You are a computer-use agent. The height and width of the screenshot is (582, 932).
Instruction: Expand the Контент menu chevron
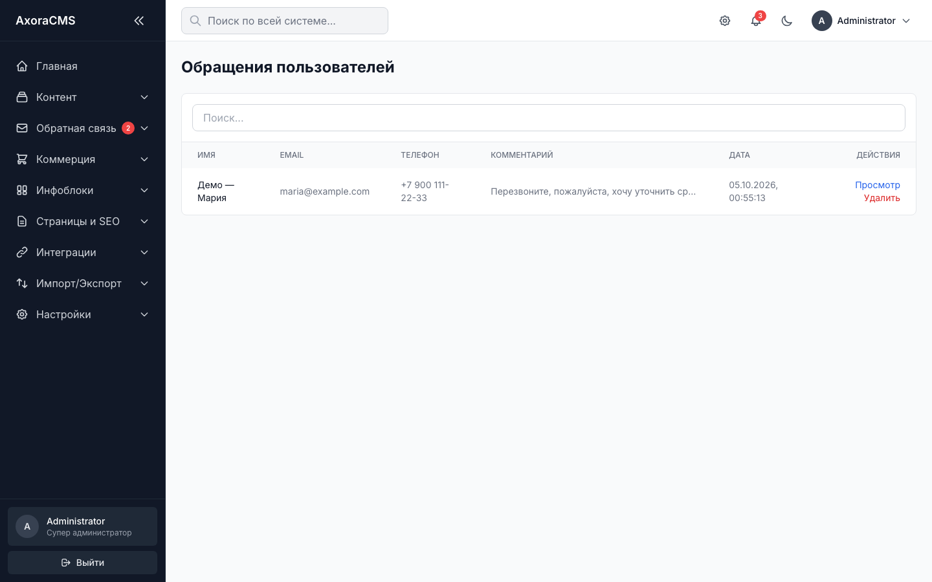coord(144,97)
